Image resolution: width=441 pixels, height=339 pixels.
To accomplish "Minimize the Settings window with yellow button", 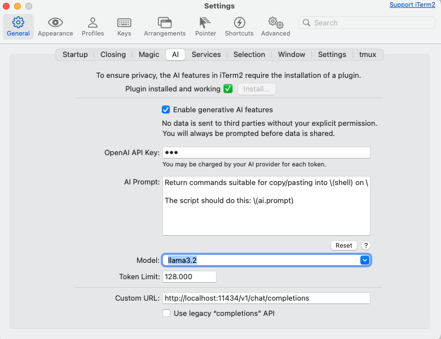I will point(17,6).
